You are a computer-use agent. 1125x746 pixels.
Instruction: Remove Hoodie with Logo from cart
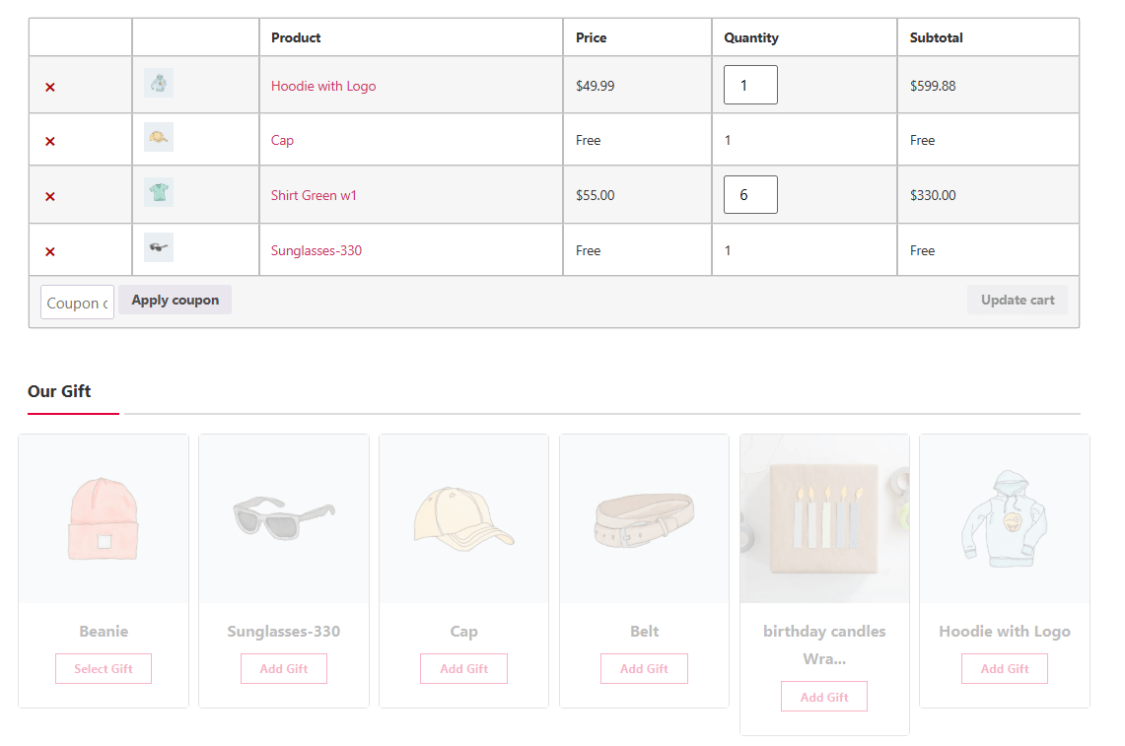(50, 87)
